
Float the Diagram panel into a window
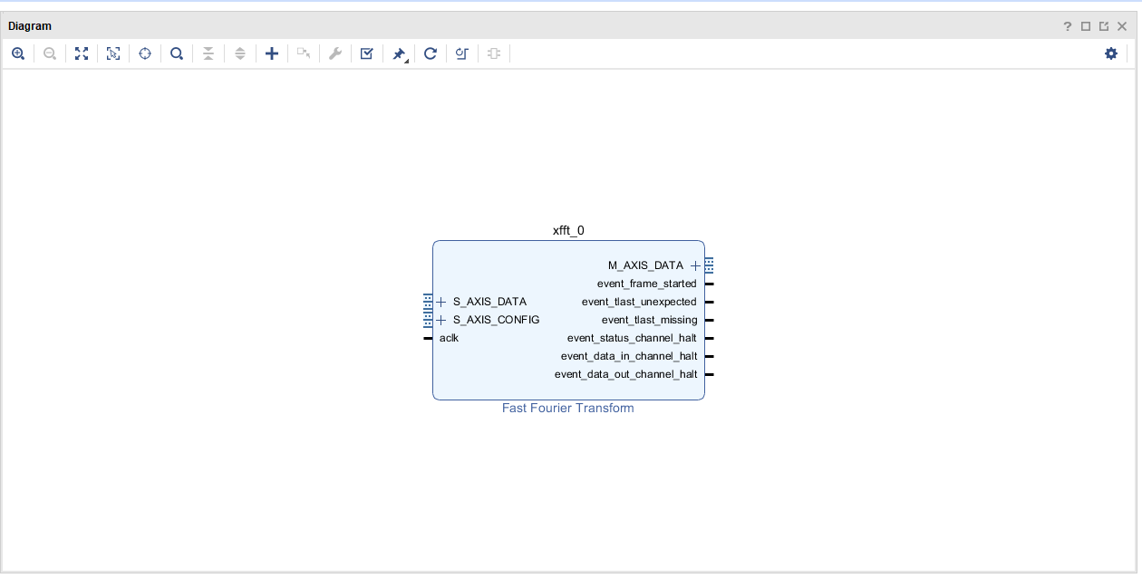(x=1104, y=26)
